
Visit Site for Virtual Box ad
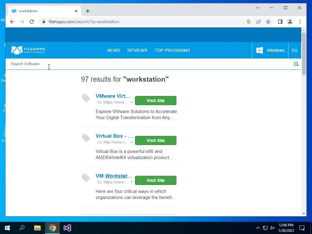click(156, 140)
